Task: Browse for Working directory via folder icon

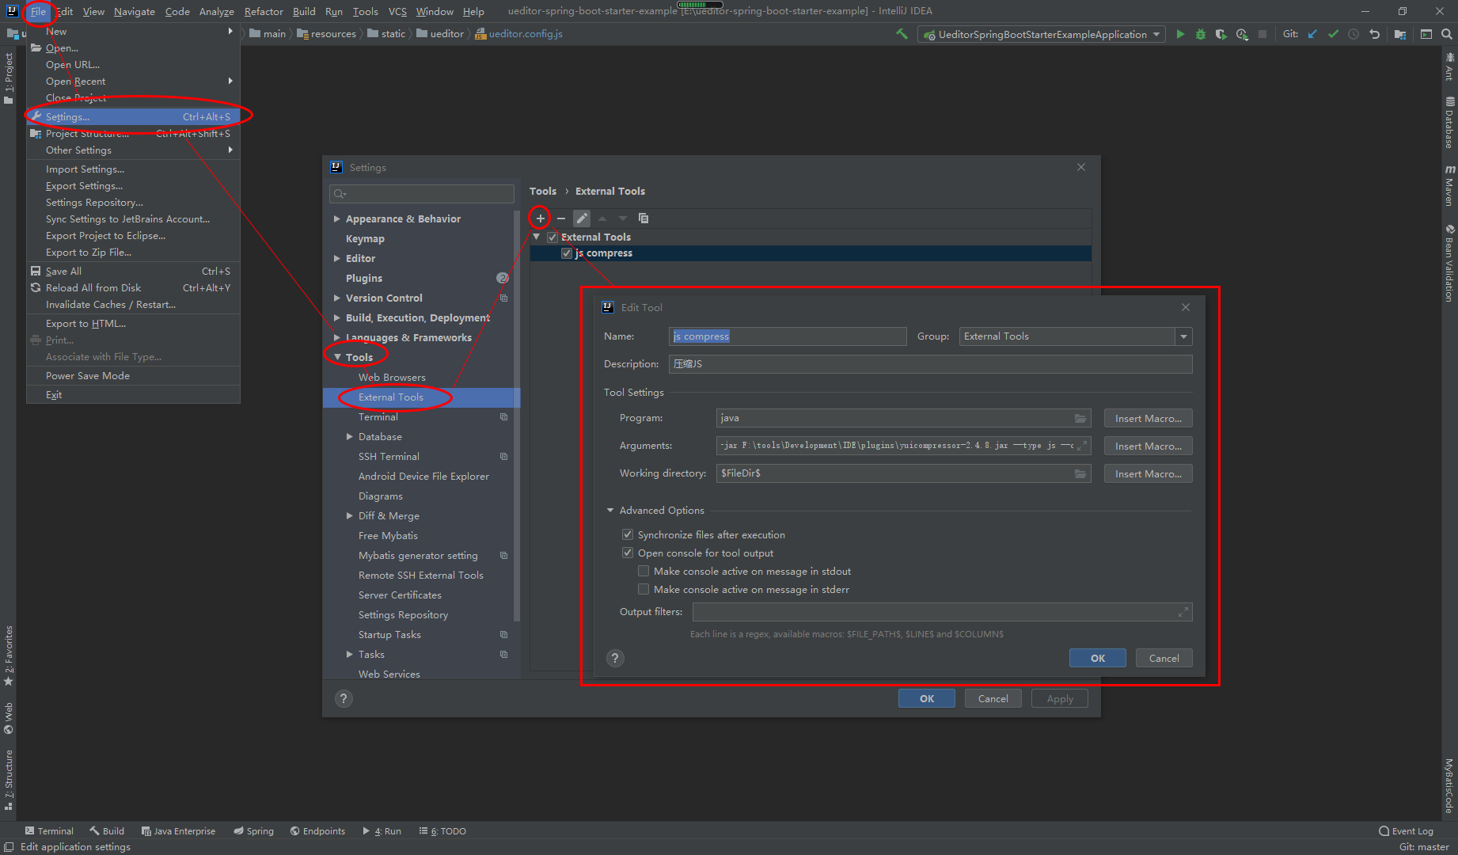Action: [x=1081, y=473]
